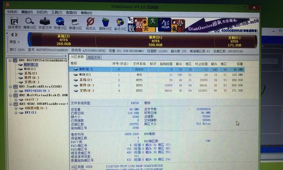Select the 文档 (E:) row in partition table
The image size is (283, 170).
click(157, 91)
